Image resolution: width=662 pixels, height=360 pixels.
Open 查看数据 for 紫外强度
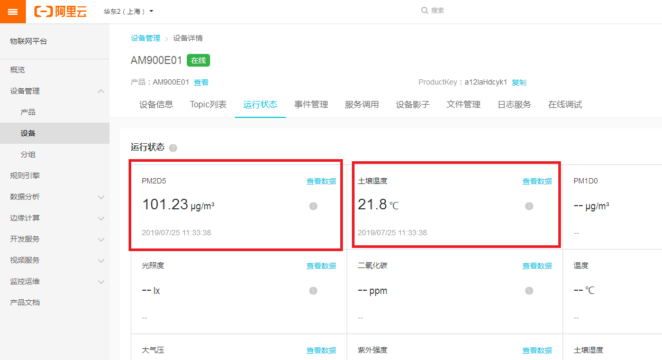pos(537,350)
